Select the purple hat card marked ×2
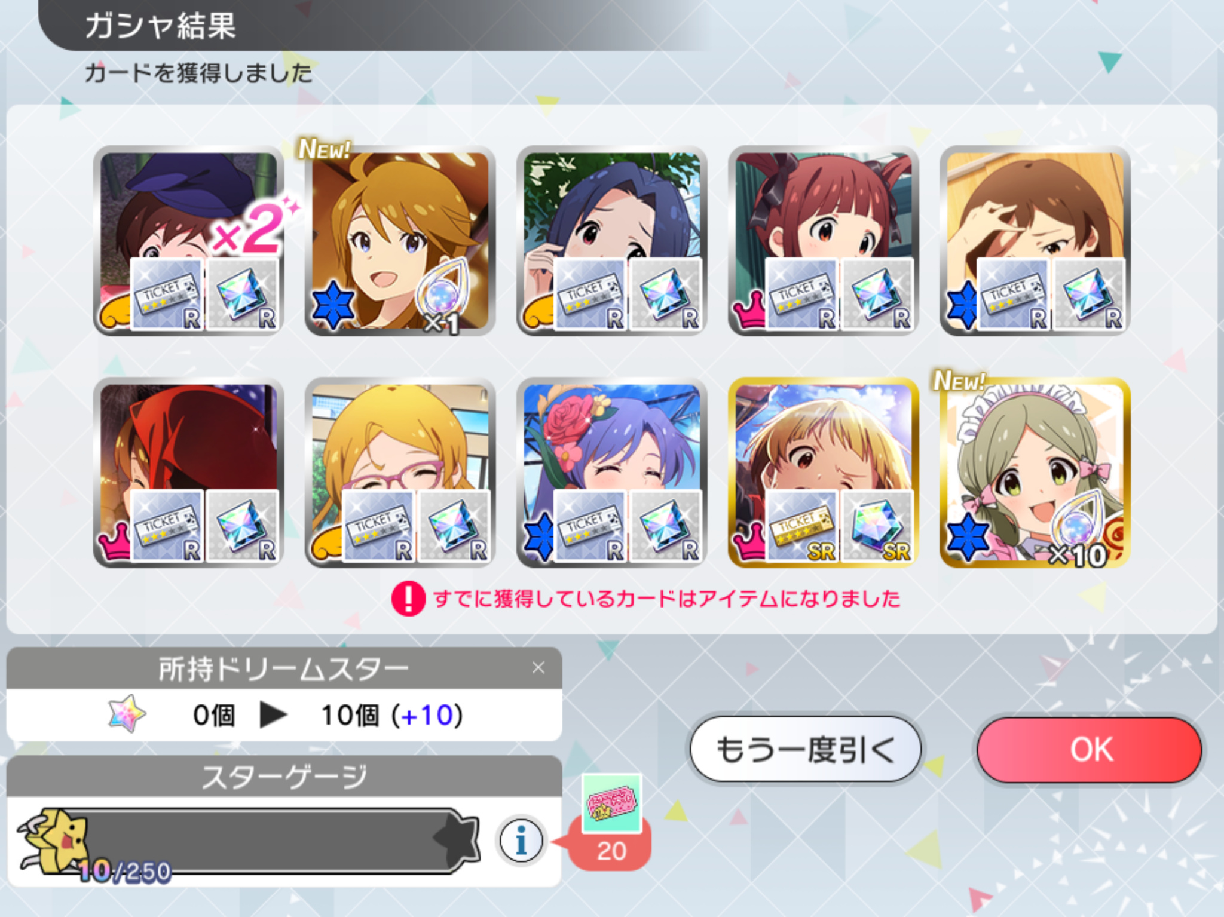 [188, 241]
